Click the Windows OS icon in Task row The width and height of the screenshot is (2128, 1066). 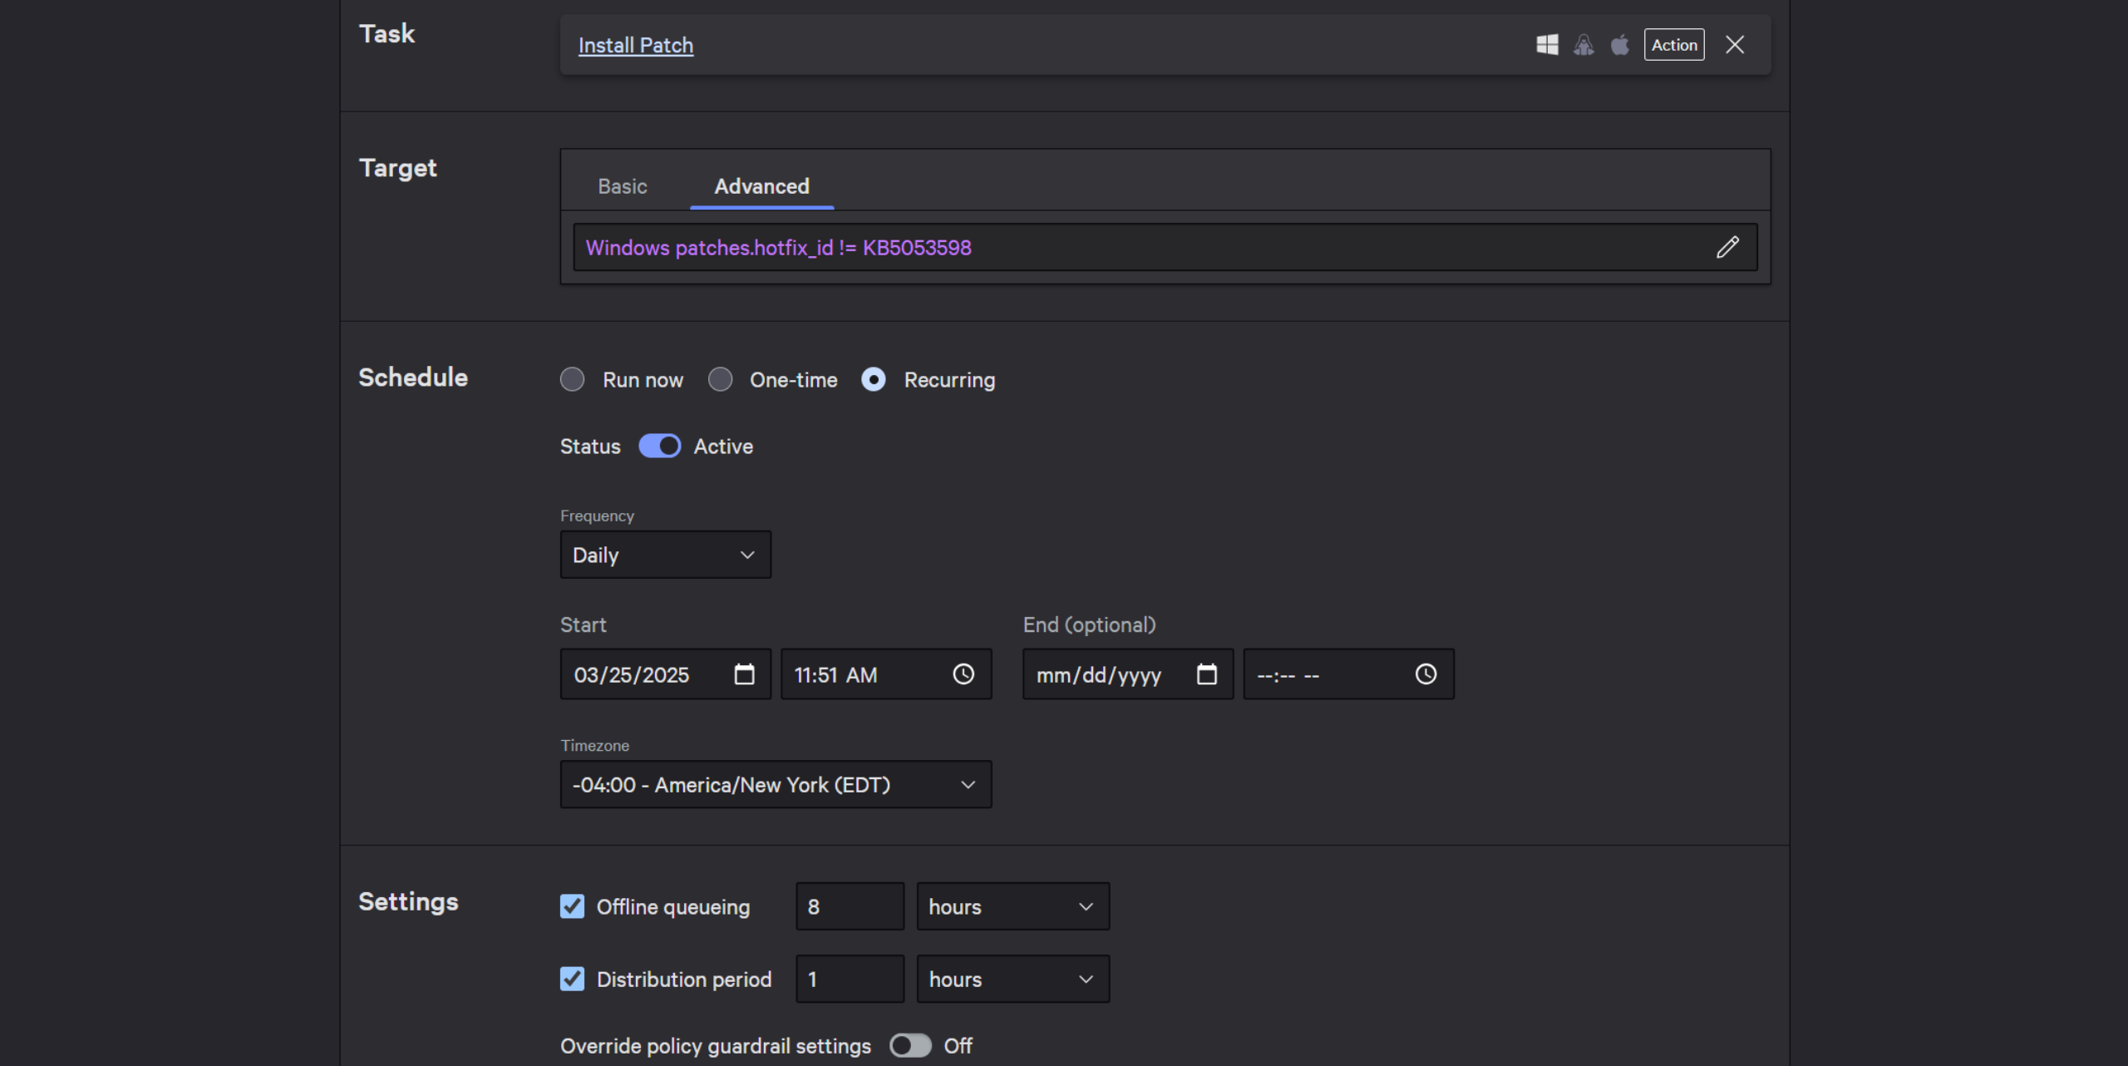1547,45
